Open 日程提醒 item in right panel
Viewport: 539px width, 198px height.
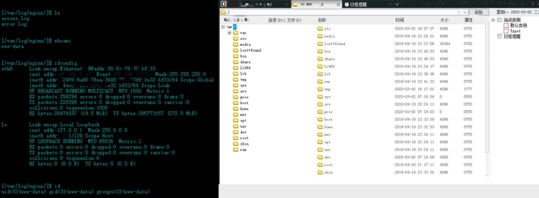pos(512,36)
